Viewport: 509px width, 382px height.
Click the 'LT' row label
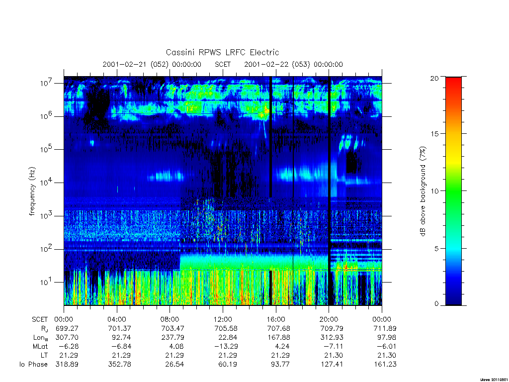(x=44, y=355)
